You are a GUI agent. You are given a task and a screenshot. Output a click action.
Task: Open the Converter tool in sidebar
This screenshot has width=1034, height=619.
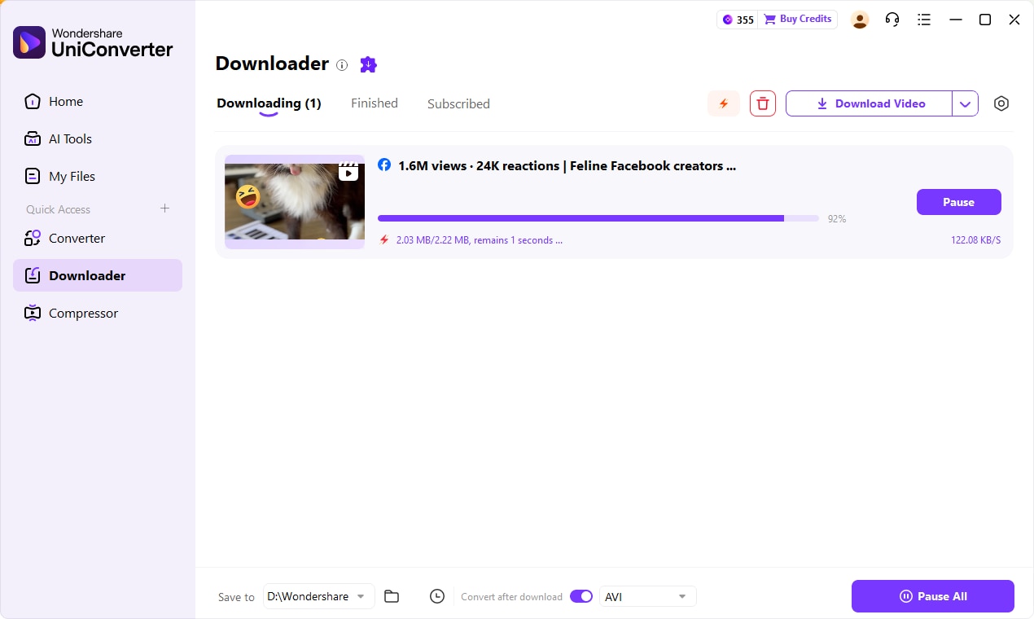pyautogui.click(x=77, y=238)
